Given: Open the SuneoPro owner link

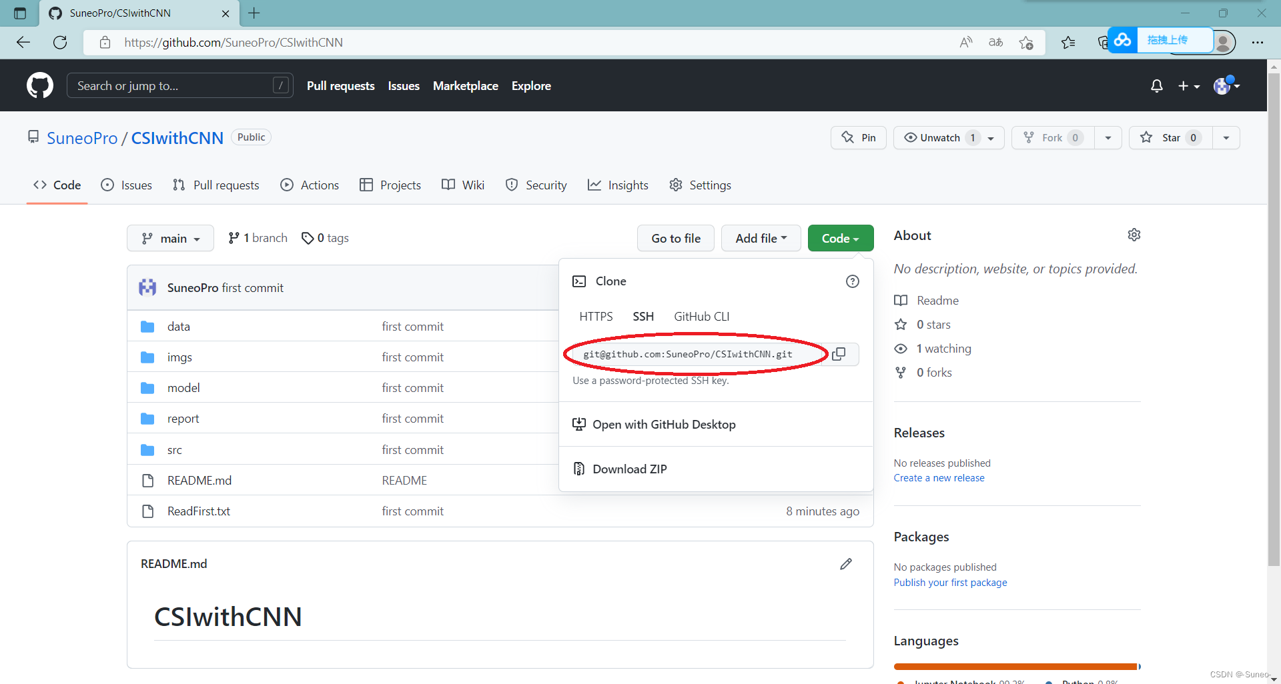Looking at the screenshot, I should [x=82, y=138].
